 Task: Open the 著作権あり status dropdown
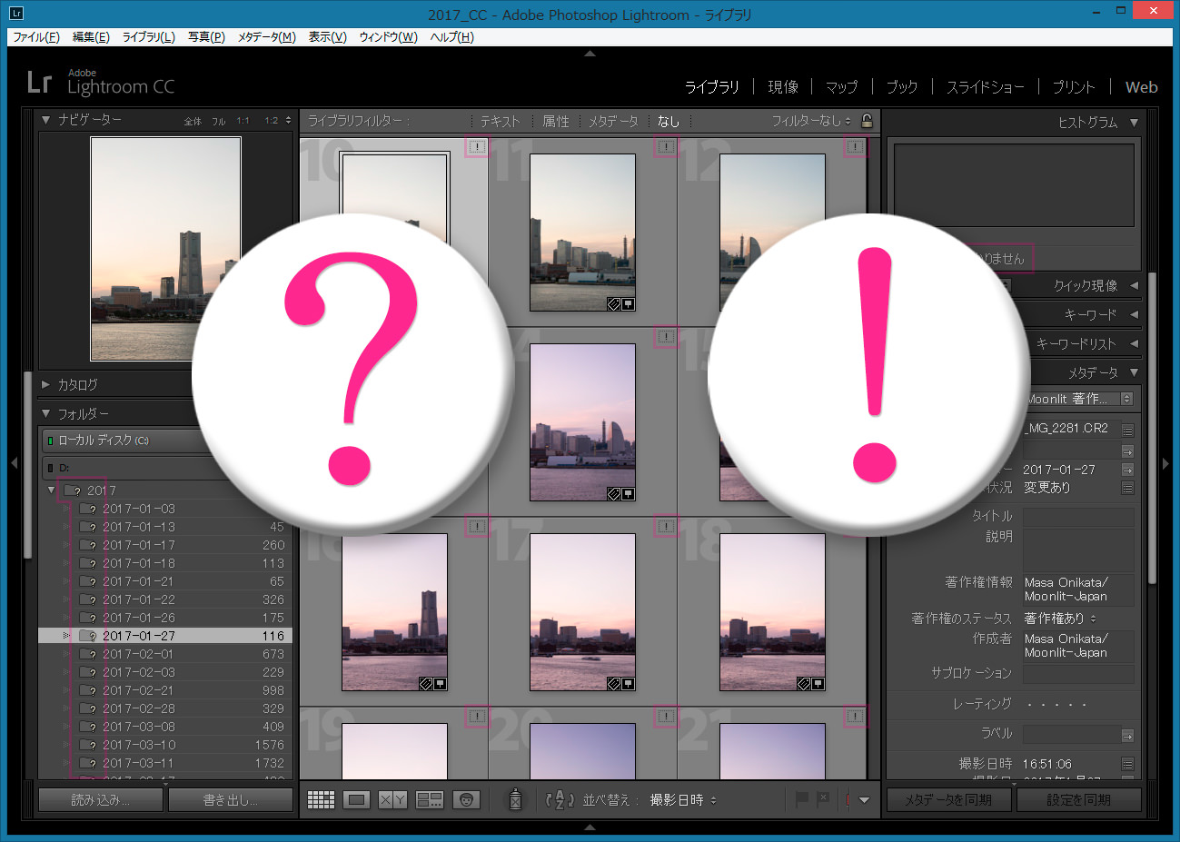1060,619
